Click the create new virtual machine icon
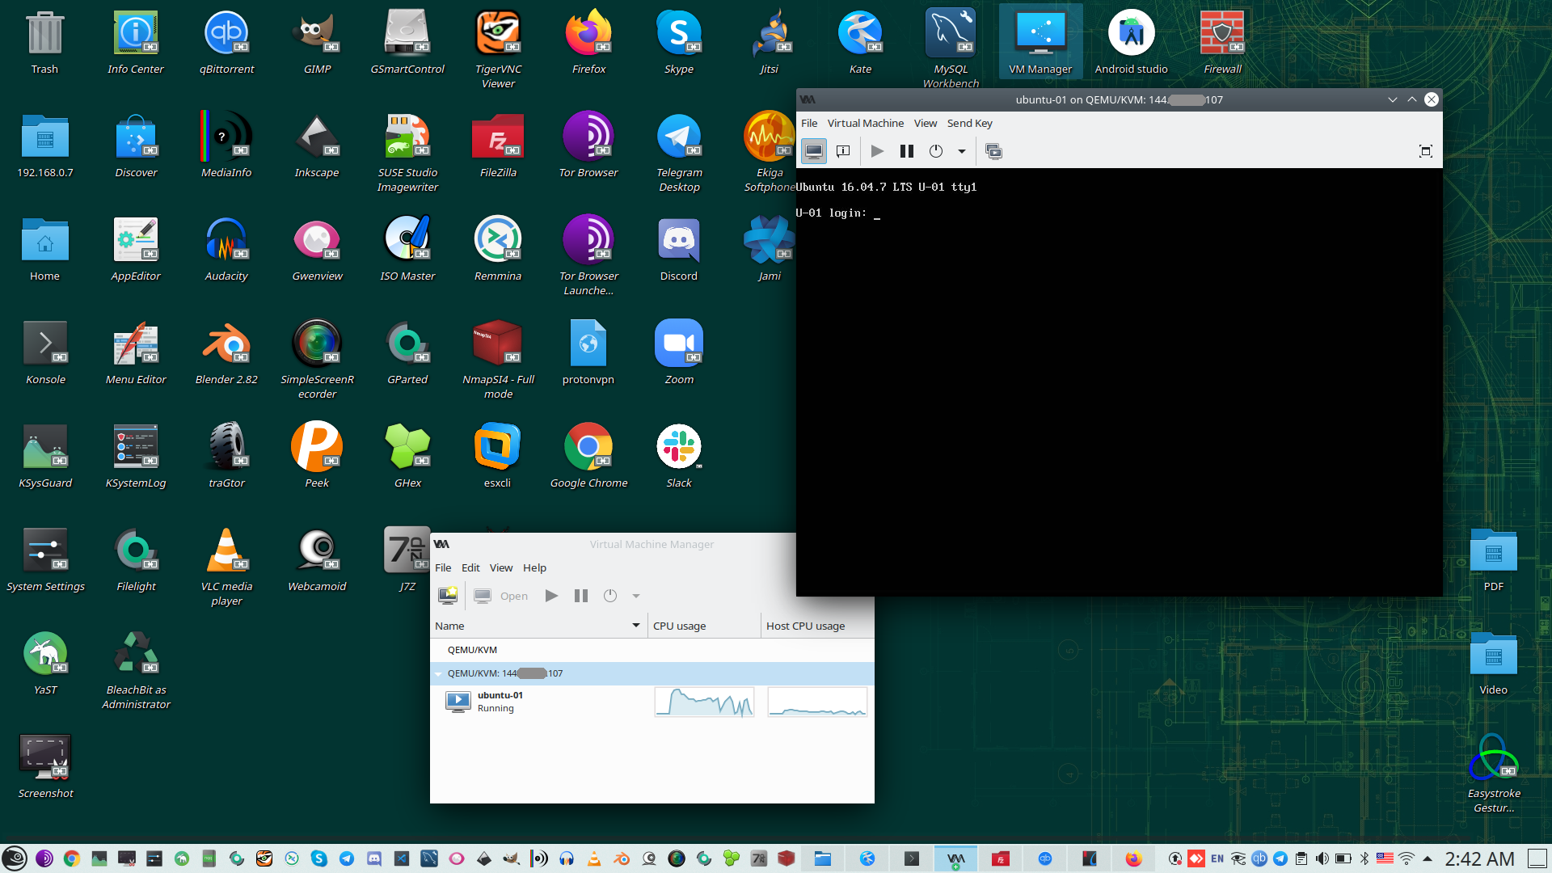 [448, 596]
